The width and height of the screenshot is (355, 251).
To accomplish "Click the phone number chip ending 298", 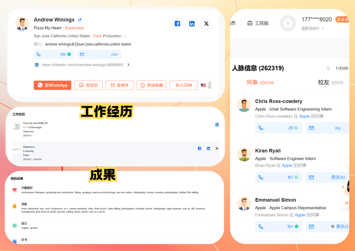I will click(x=54, y=54).
